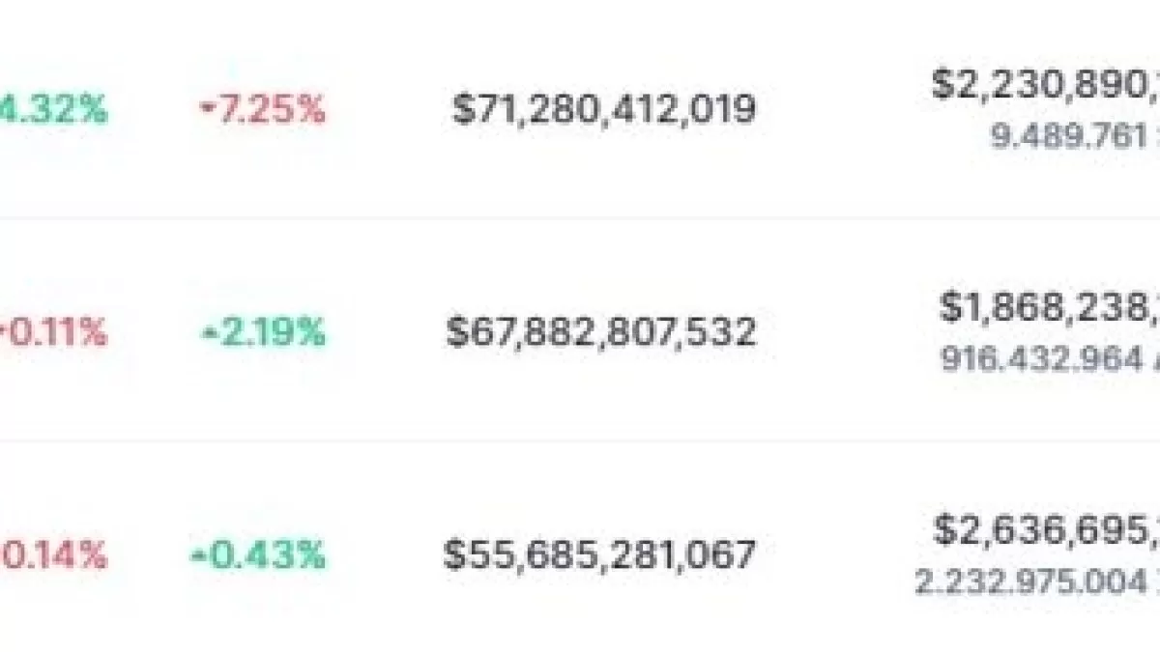Click the $55,685,281,067 market cap
1160x652 pixels.
point(599,555)
